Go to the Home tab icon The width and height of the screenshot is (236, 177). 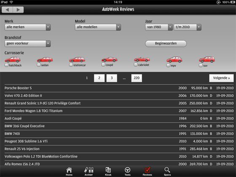point(69,170)
